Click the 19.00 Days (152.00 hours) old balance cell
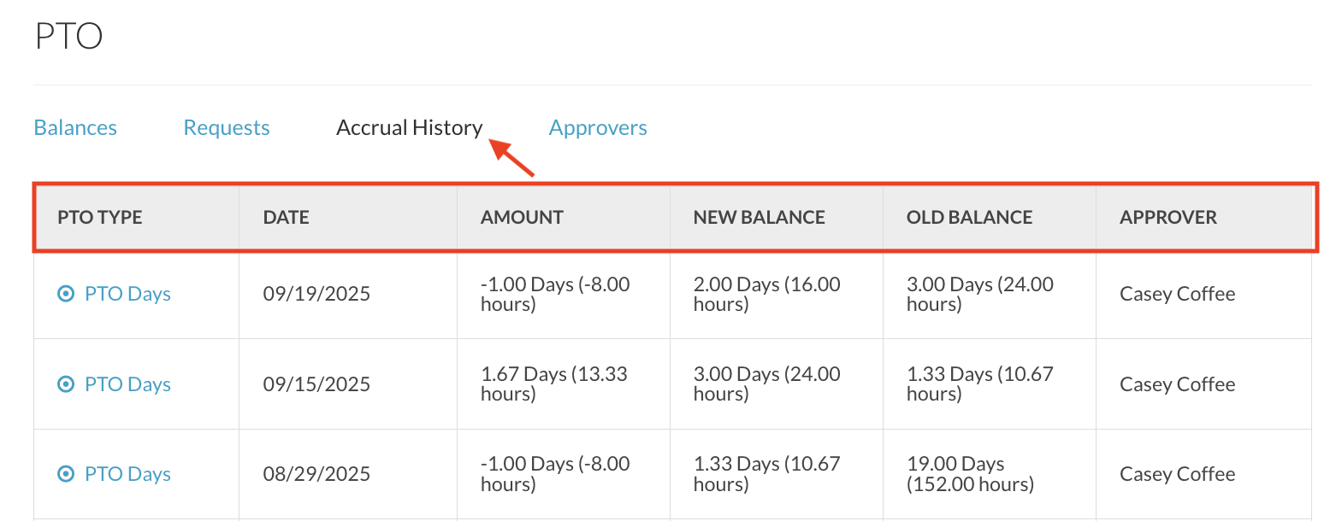Image resolution: width=1336 pixels, height=521 pixels. 970,474
